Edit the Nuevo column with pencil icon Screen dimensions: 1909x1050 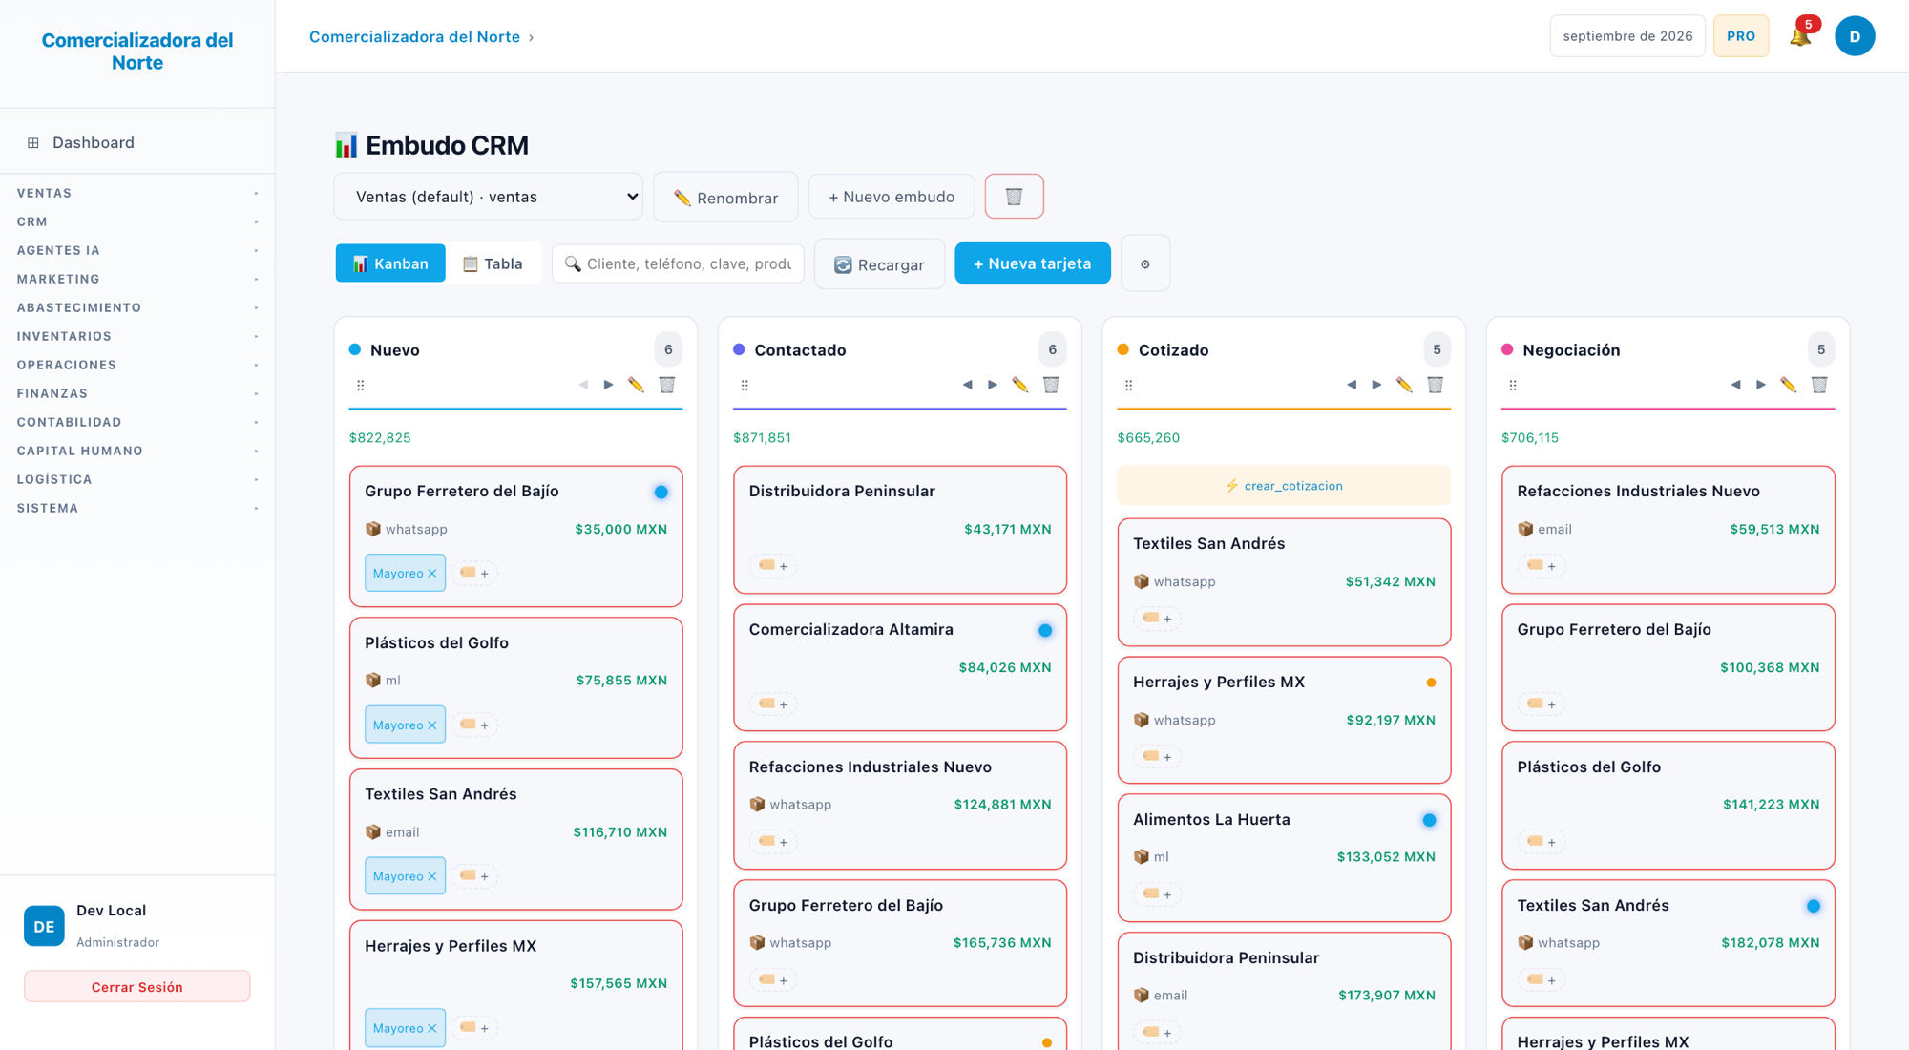(636, 385)
